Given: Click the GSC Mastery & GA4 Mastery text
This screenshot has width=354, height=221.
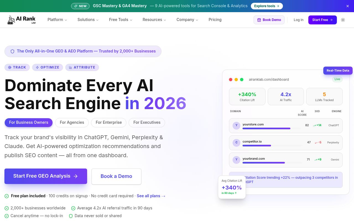Looking at the screenshot, I should coord(120,6).
